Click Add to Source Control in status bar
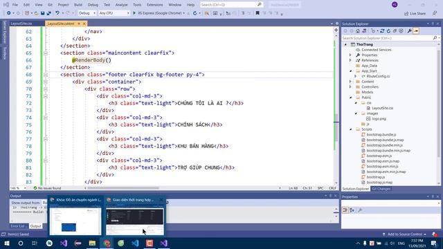The image size is (443, 249). [x=404, y=234]
